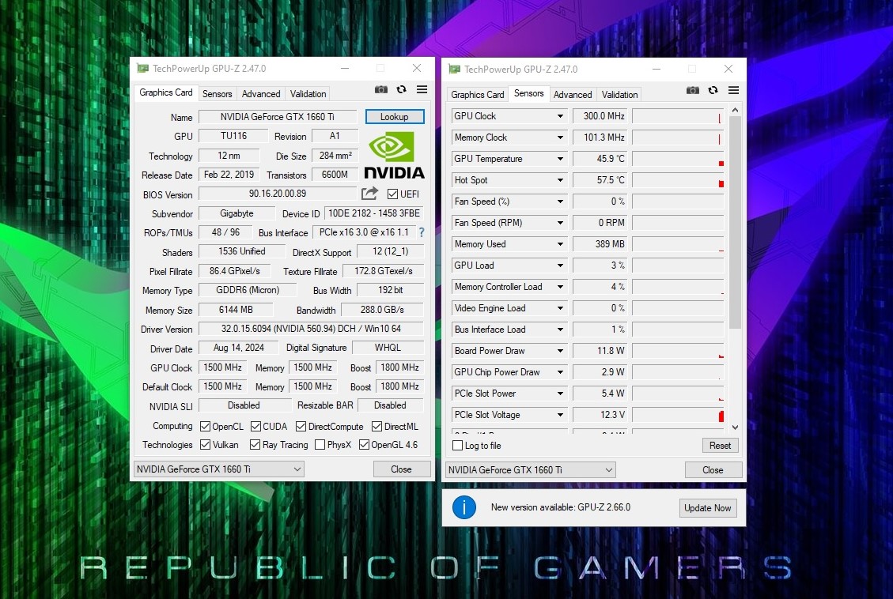Click the Bandwidth value 288.0 GB/s

click(382, 310)
